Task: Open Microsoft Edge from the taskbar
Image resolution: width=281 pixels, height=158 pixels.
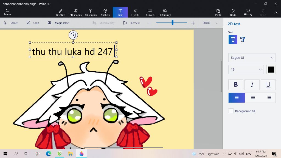Action: [48, 154]
